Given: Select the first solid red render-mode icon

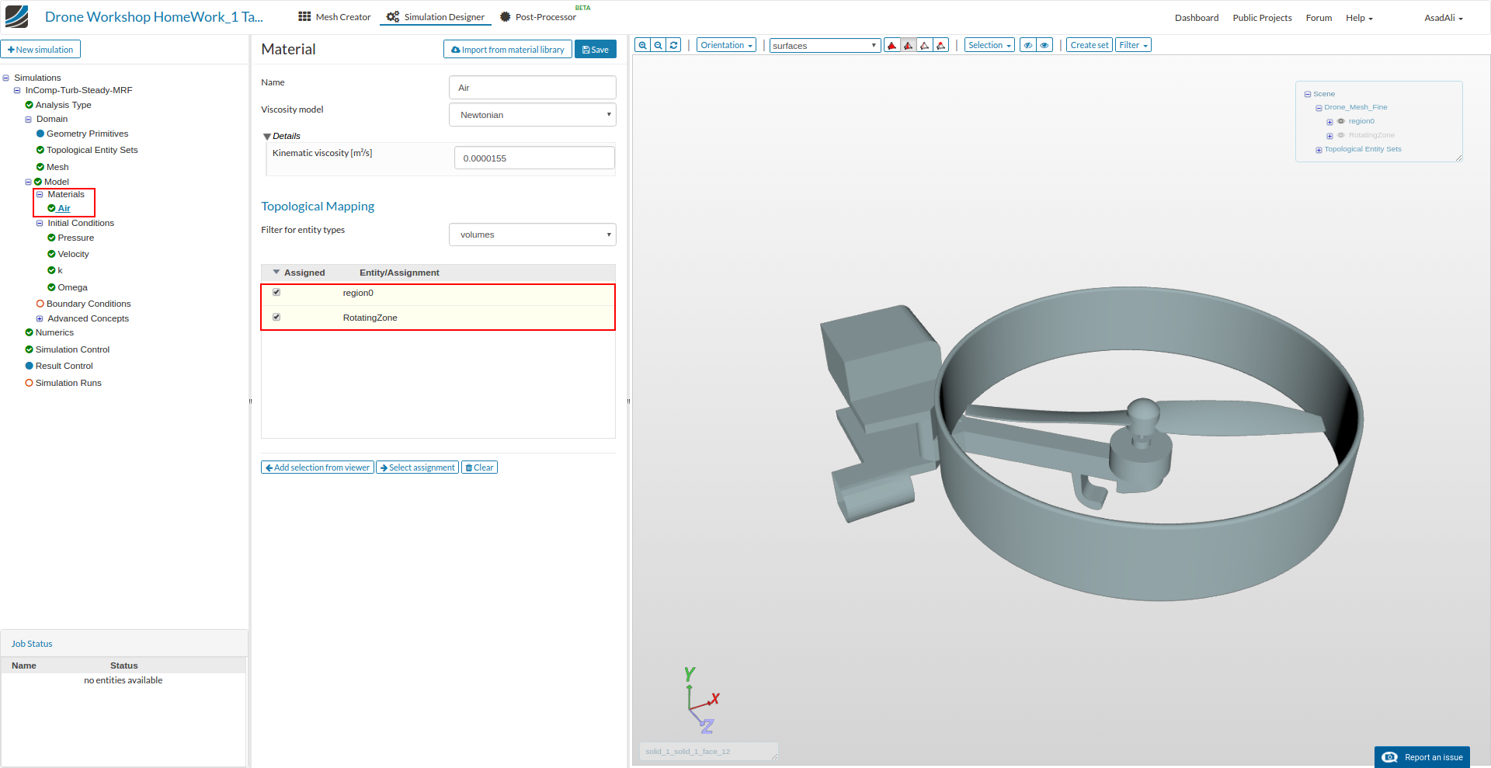Looking at the screenshot, I should coord(892,46).
